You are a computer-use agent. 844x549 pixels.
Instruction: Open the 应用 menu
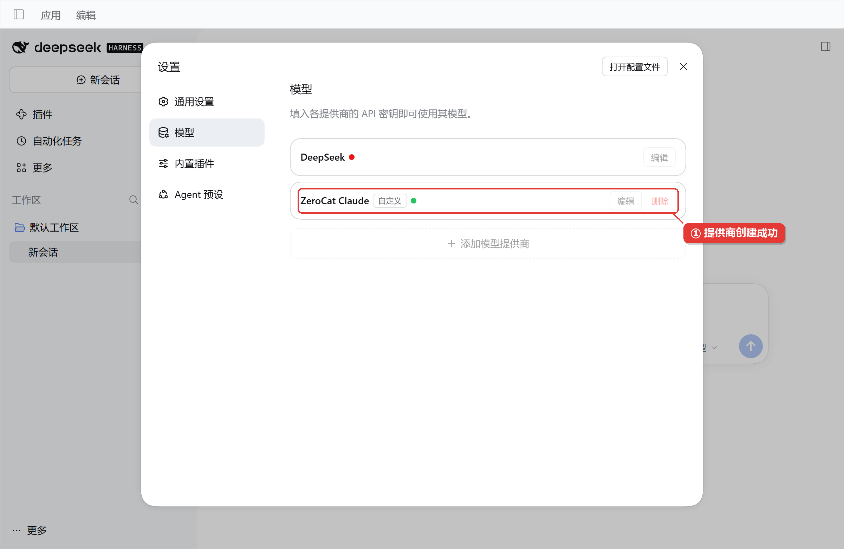51,15
